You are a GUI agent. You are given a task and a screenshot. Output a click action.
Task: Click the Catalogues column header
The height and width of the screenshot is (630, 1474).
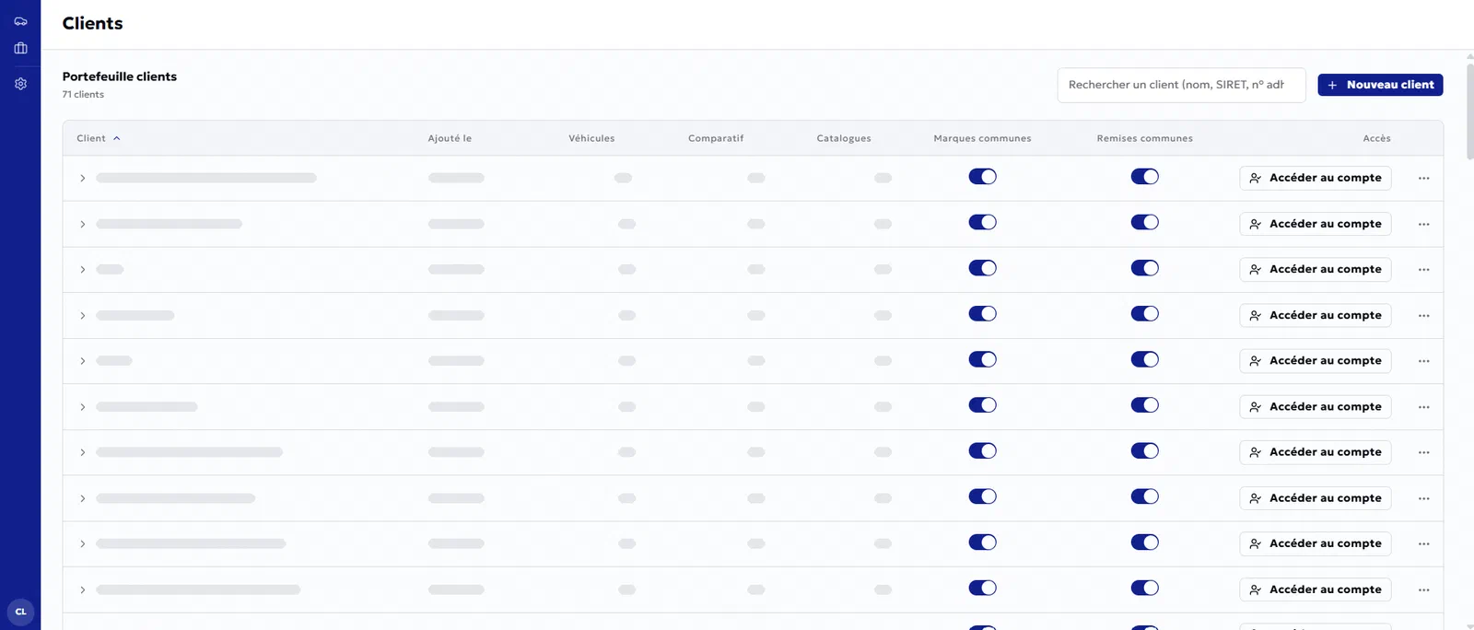844,138
